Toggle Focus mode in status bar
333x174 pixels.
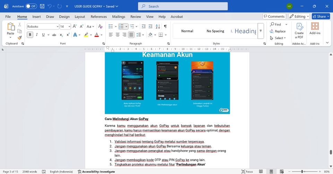pos(247,172)
